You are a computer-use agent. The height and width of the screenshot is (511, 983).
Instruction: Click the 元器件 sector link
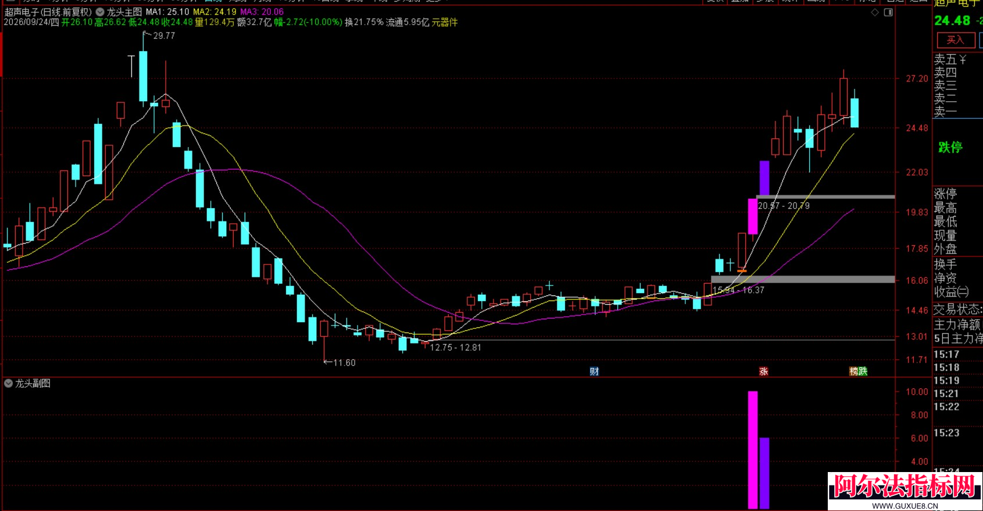pyautogui.click(x=445, y=22)
